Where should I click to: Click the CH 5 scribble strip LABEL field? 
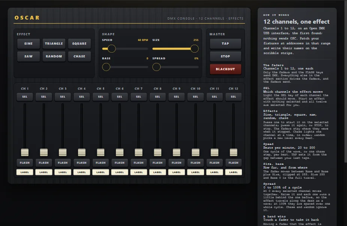point(101,172)
